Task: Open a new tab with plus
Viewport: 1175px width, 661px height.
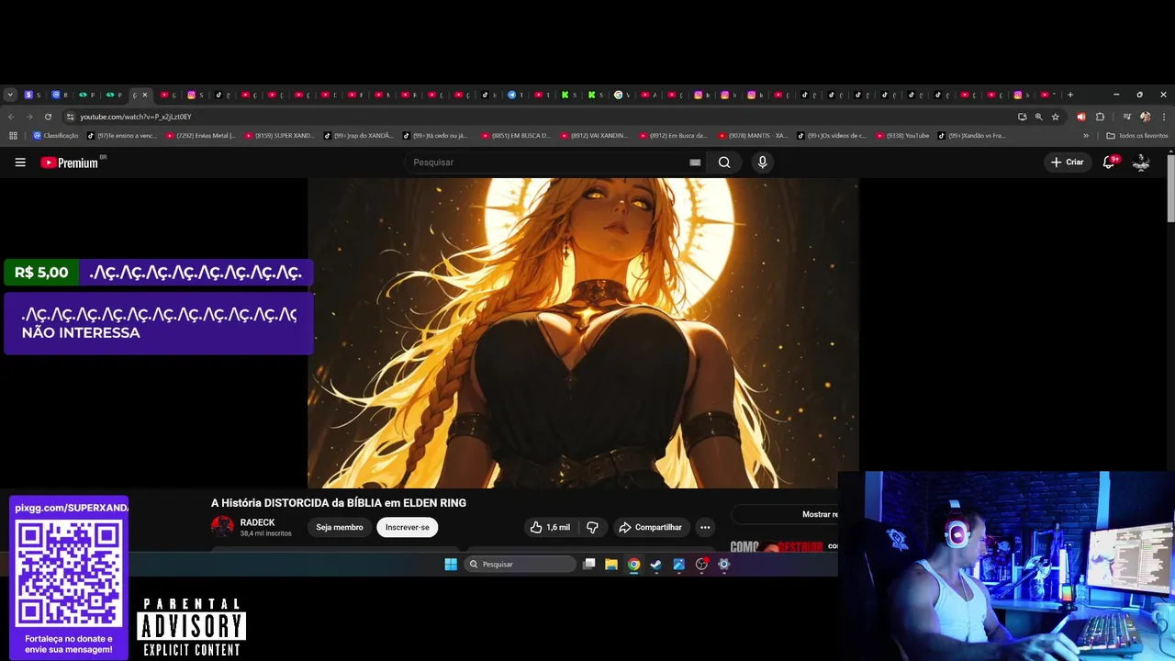Action: [1069, 95]
